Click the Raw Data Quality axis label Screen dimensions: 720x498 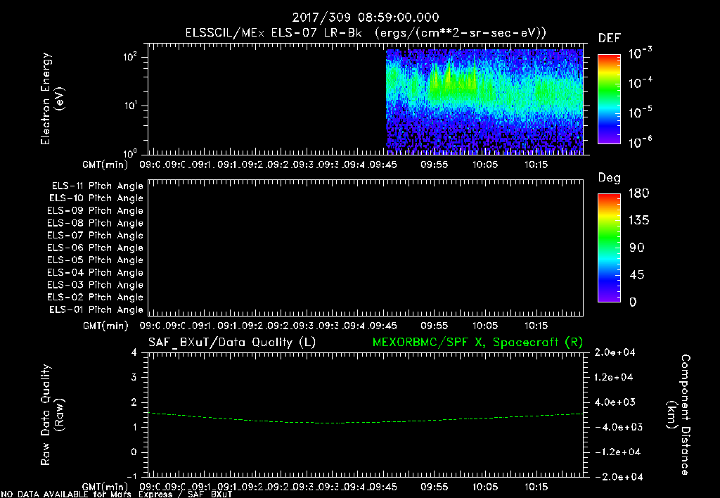pos(52,415)
